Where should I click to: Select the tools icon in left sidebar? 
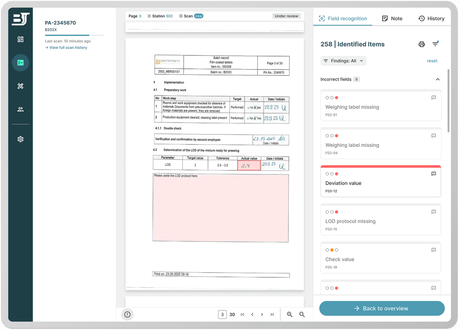[21, 86]
